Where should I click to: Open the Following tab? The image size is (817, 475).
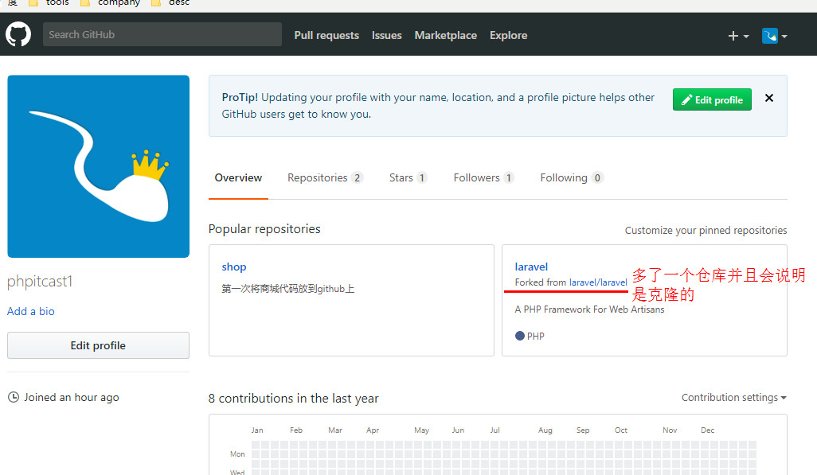coord(571,177)
